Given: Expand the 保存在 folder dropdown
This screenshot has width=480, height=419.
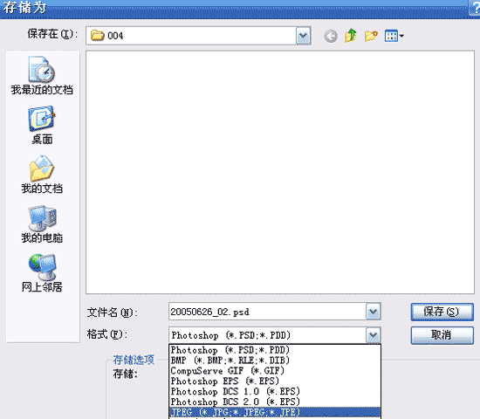Looking at the screenshot, I should click(x=304, y=36).
